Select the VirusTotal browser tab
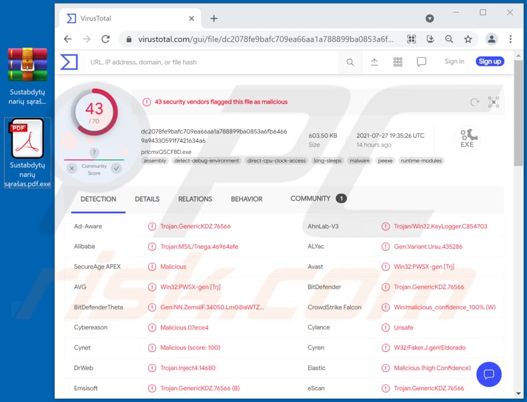This screenshot has height=402, width=527. click(130, 19)
